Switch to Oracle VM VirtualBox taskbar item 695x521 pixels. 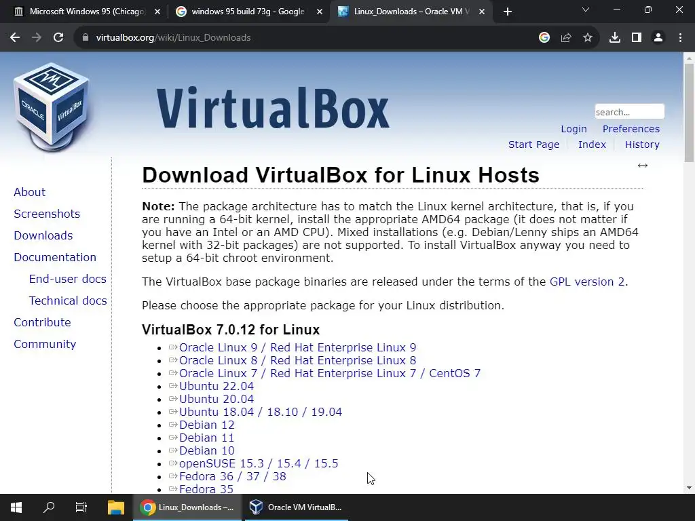click(297, 507)
